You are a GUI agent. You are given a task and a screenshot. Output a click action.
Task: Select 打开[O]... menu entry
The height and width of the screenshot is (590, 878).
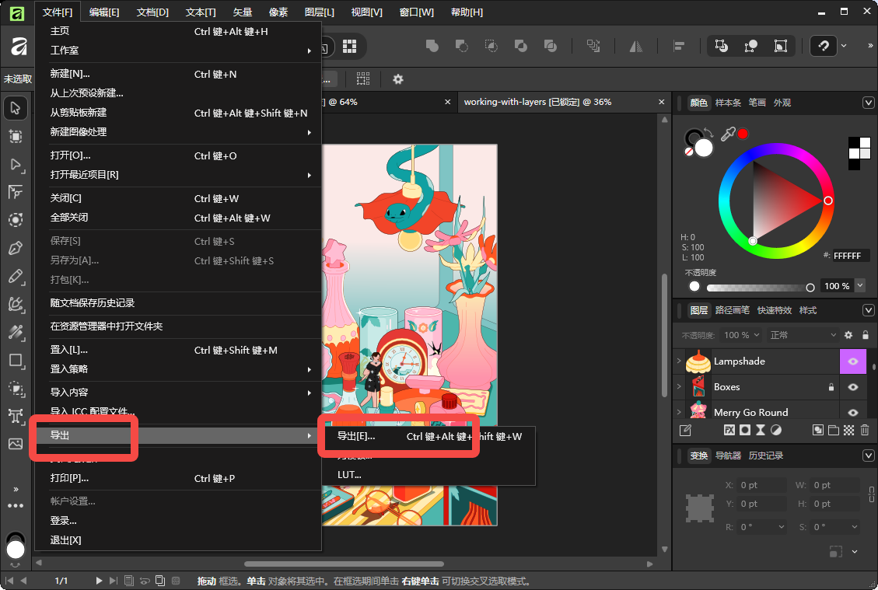pyautogui.click(x=178, y=155)
